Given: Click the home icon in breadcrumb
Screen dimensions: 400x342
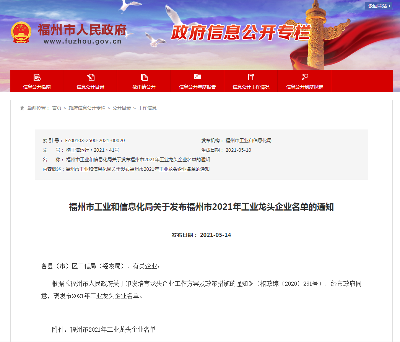Looking at the screenshot, I should point(22,108).
